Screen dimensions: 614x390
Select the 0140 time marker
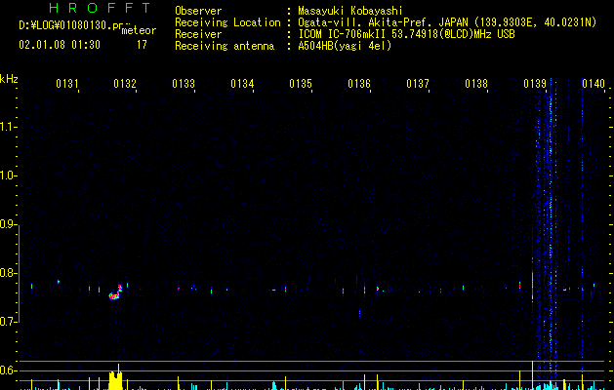tap(594, 84)
